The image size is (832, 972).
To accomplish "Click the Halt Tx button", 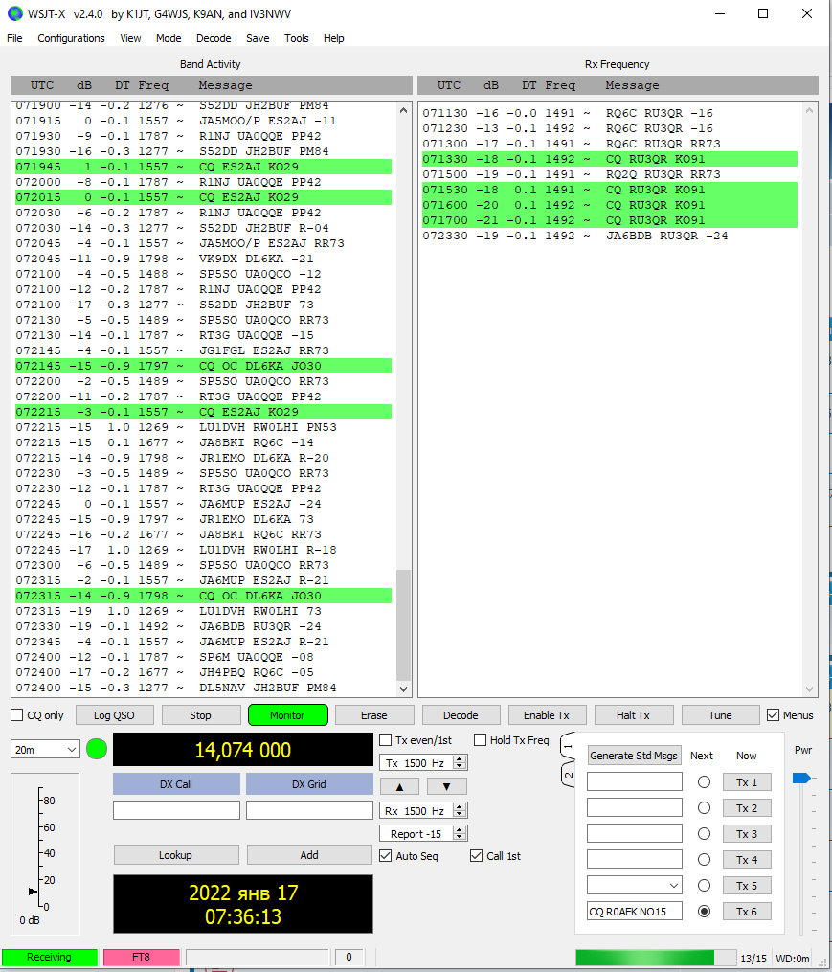I will [x=633, y=715].
